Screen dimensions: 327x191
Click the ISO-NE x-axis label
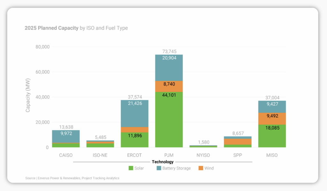click(x=100, y=155)
